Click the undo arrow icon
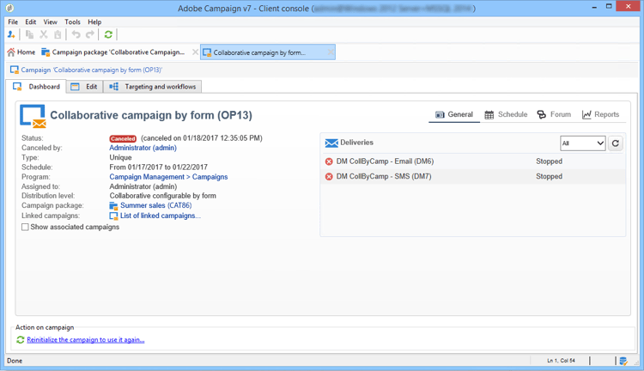Image resolution: width=644 pixels, height=371 pixels. click(76, 34)
